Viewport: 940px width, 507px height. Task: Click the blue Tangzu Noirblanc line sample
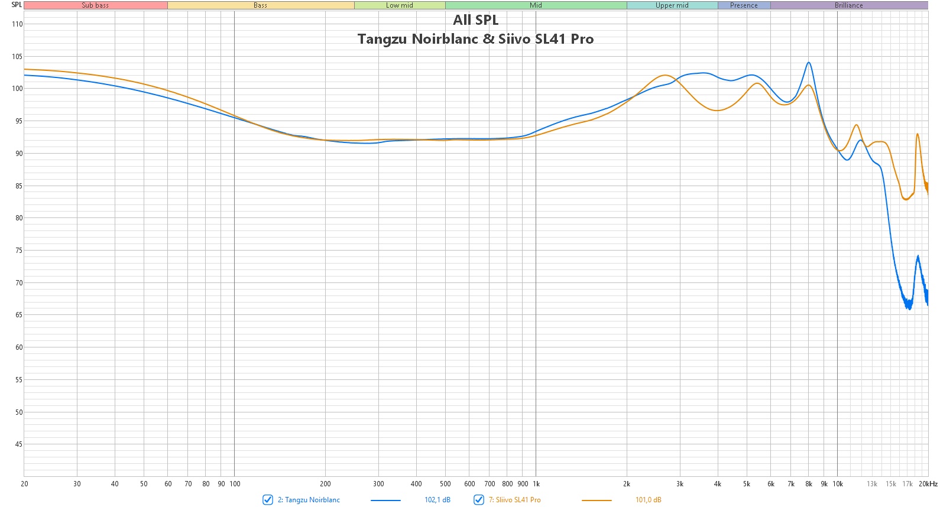(385, 500)
